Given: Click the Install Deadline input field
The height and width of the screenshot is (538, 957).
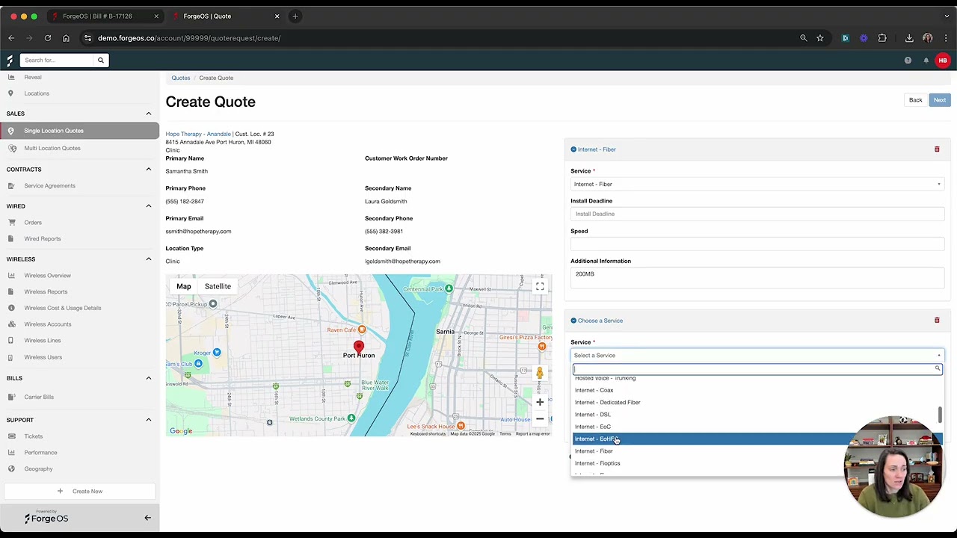Looking at the screenshot, I should pos(757,214).
